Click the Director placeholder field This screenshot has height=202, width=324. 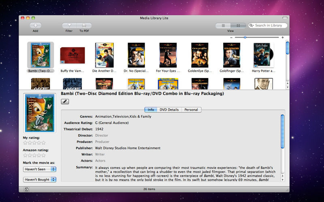102,135
